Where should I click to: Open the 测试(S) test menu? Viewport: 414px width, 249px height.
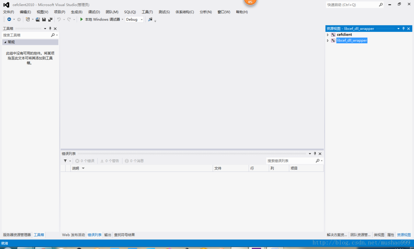(164, 12)
